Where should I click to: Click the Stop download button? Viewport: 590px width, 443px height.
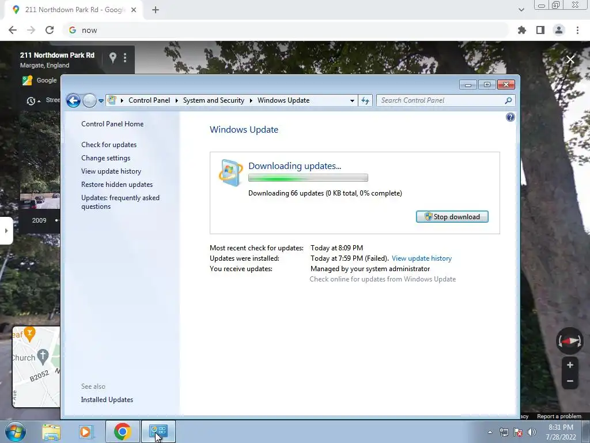click(x=452, y=217)
